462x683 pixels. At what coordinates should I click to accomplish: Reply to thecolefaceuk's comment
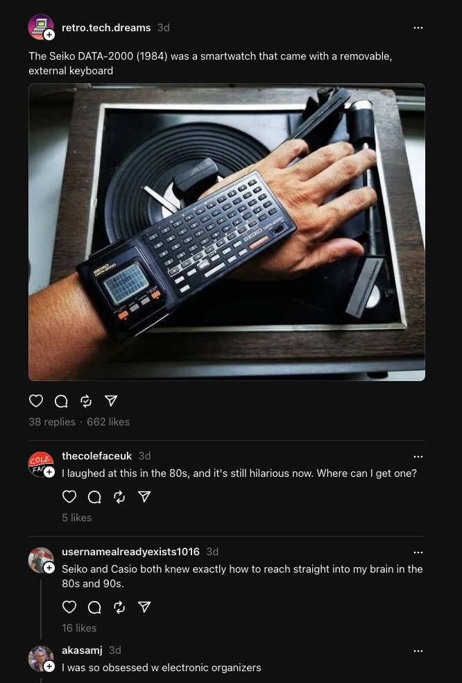pyautogui.click(x=94, y=496)
